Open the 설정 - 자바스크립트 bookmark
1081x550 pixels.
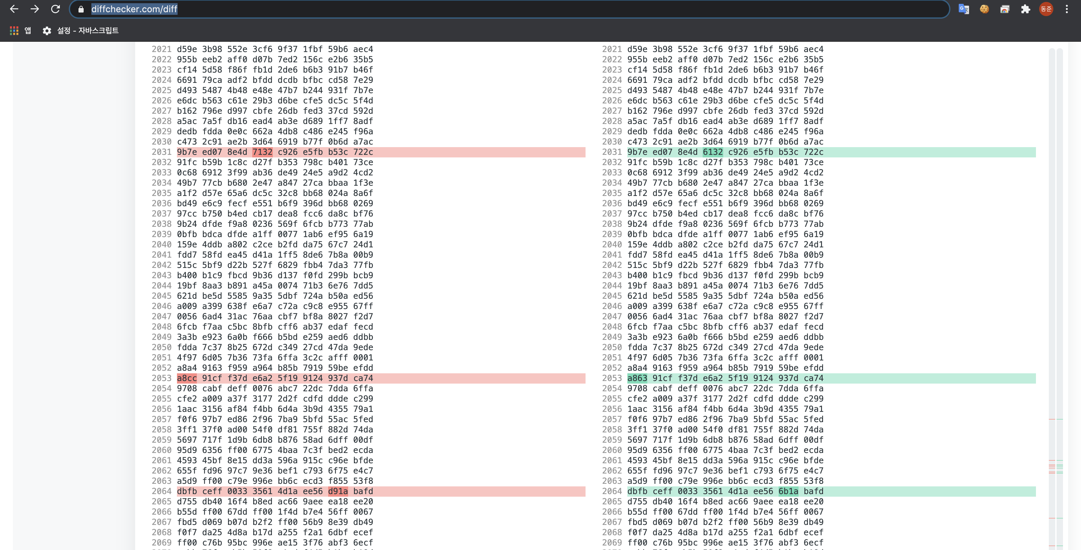(x=80, y=31)
